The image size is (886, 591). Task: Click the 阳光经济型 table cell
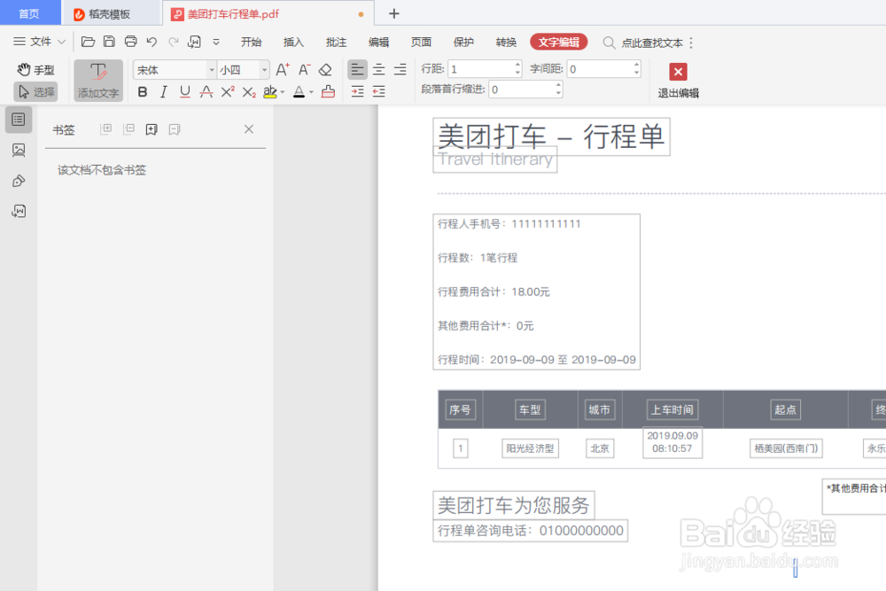point(530,448)
